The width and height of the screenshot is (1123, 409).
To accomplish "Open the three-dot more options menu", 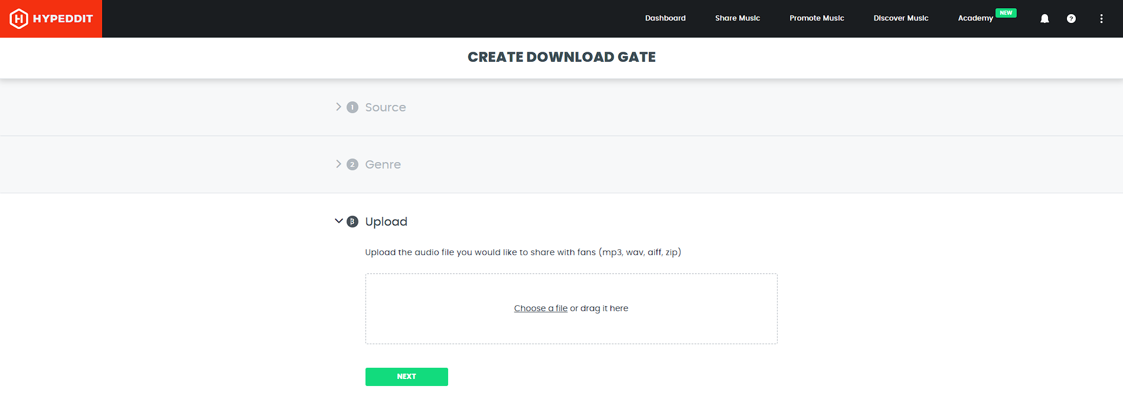I will [x=1101, y=19].
